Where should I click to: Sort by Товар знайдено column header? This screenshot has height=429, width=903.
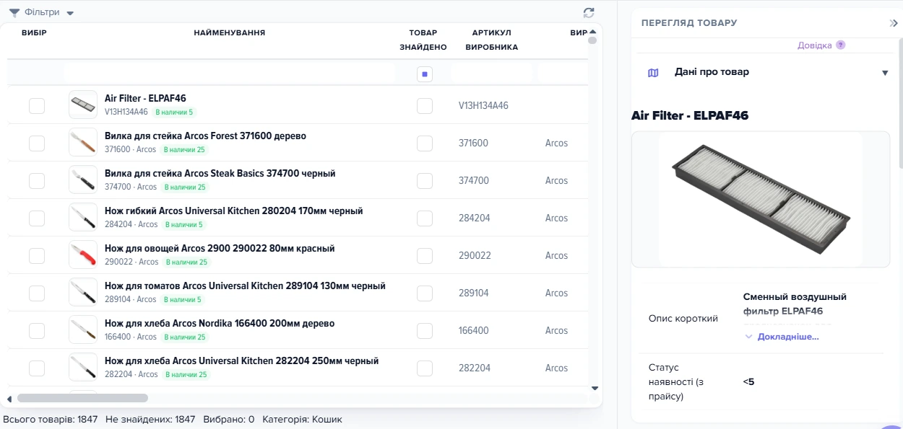tap(423, 40)
